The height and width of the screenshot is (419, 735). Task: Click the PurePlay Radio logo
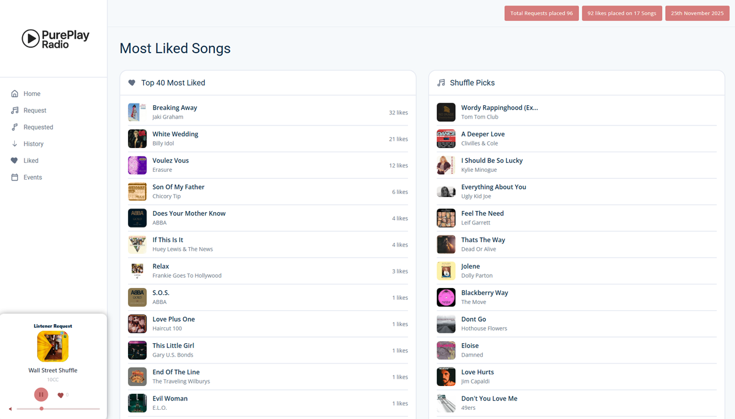pos(55,39)
